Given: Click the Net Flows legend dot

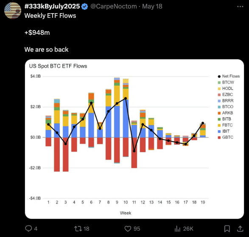Looking at the screenshot, I should click(219, 76).
